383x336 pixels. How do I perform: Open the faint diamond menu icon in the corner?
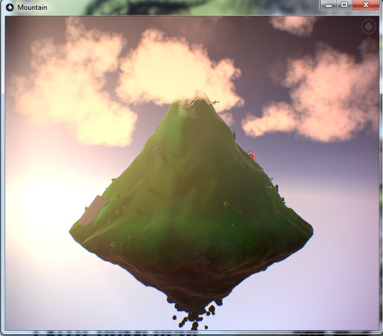click(369, 26)
